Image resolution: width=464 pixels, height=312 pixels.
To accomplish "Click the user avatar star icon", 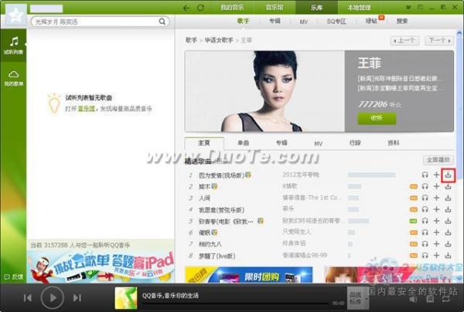I will (16, 15).
